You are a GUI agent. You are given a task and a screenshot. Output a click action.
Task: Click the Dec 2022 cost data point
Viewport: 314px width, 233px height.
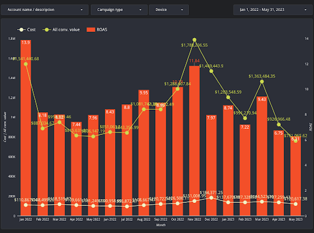(212, 197)
